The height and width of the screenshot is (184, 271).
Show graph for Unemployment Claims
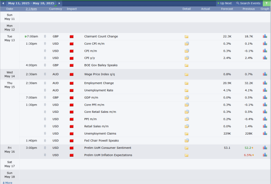pos(265,133)
